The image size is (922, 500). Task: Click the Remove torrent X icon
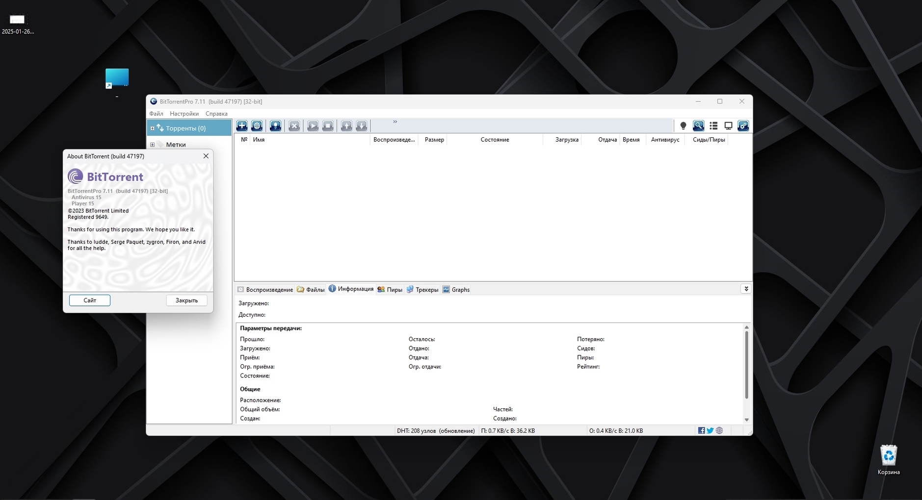point(294,126)
